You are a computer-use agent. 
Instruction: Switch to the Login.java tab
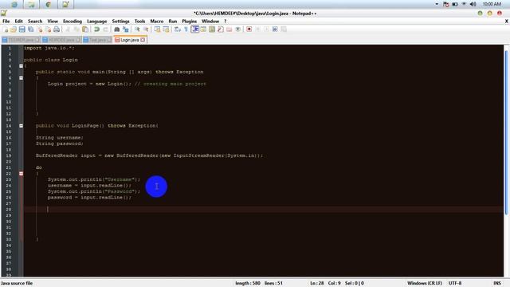[129, 40]
